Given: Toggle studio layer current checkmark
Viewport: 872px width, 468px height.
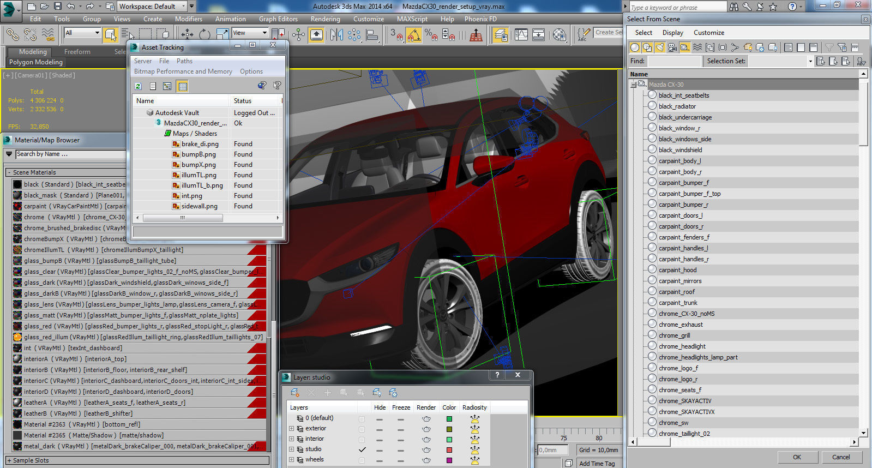Looking at the screenshot, I should [x=362, y=449].
